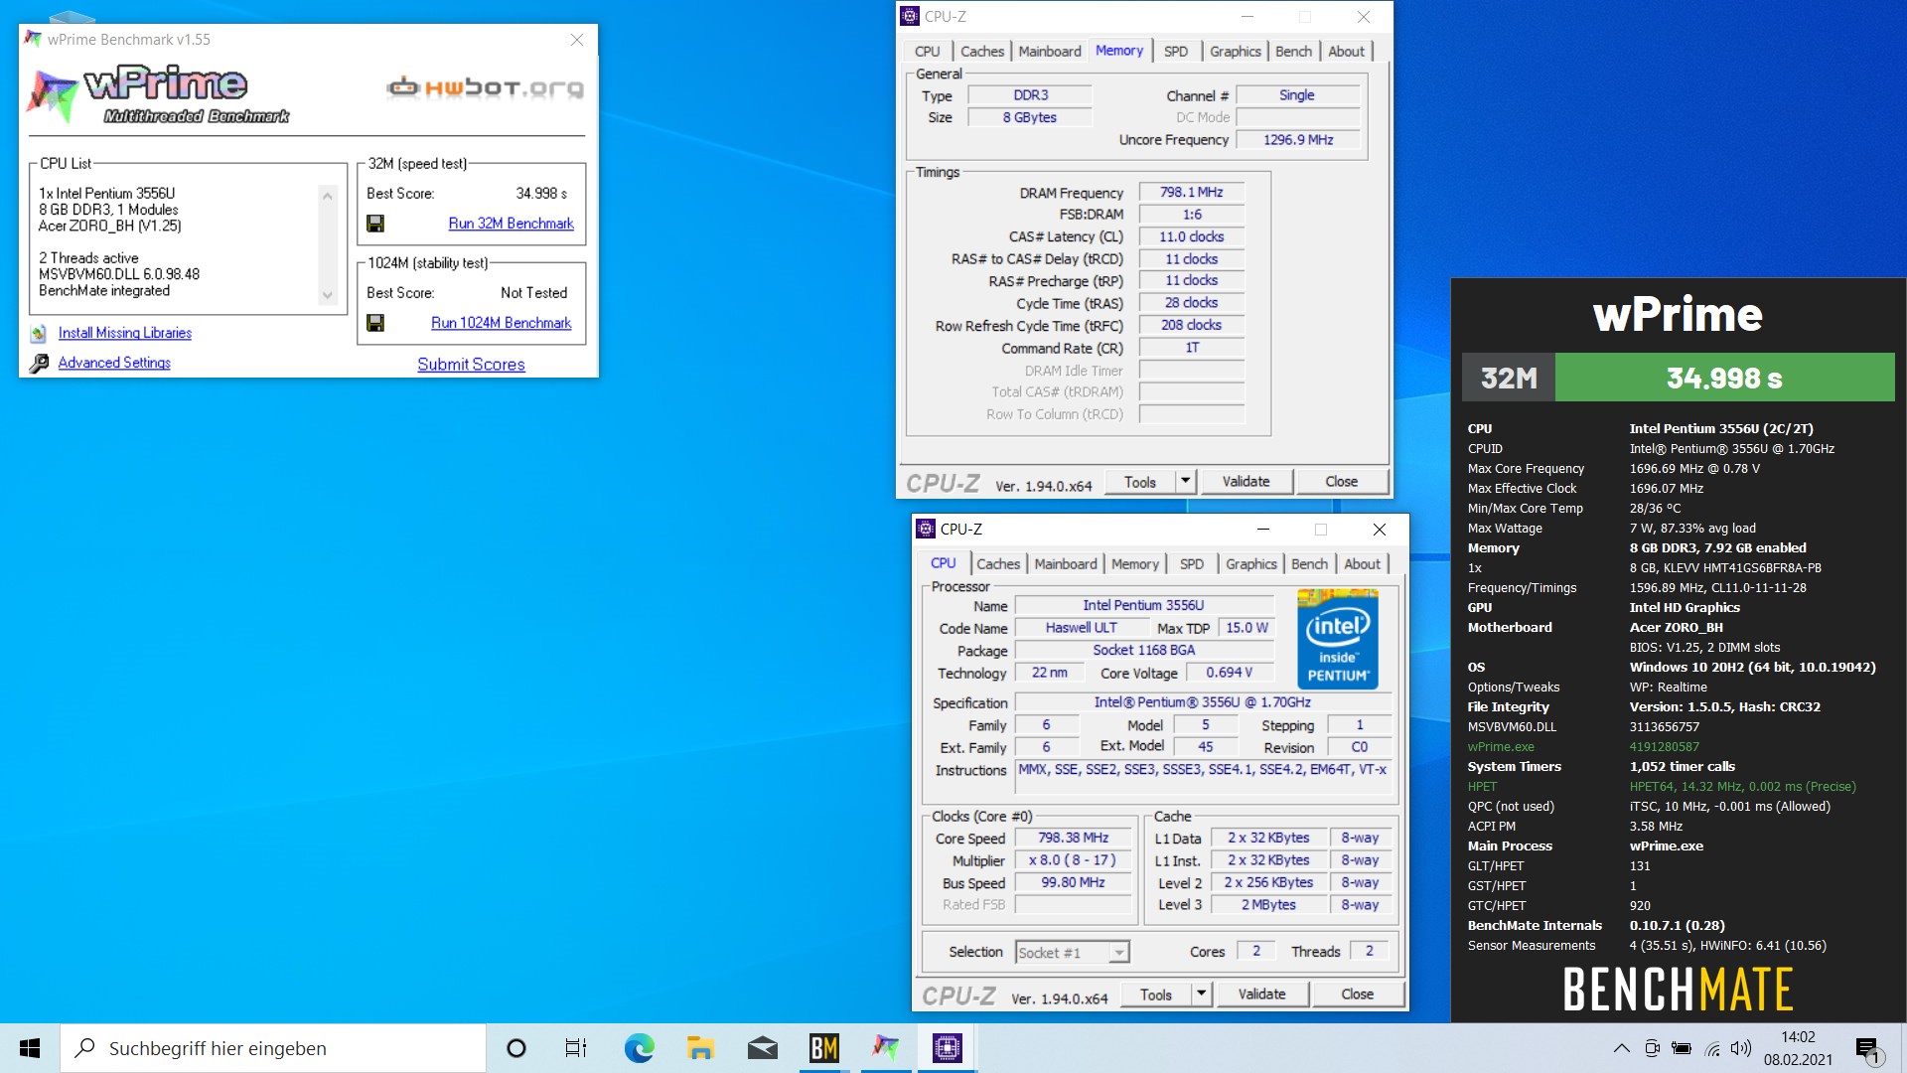Switch to wPrime taskbar icon
The width and height of the screenshot is (1907, 1073).
[x=885, y=1048]
